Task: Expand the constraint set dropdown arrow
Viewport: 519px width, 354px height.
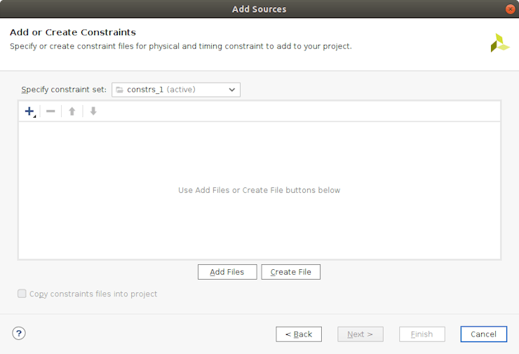Action: coord(232,90)
